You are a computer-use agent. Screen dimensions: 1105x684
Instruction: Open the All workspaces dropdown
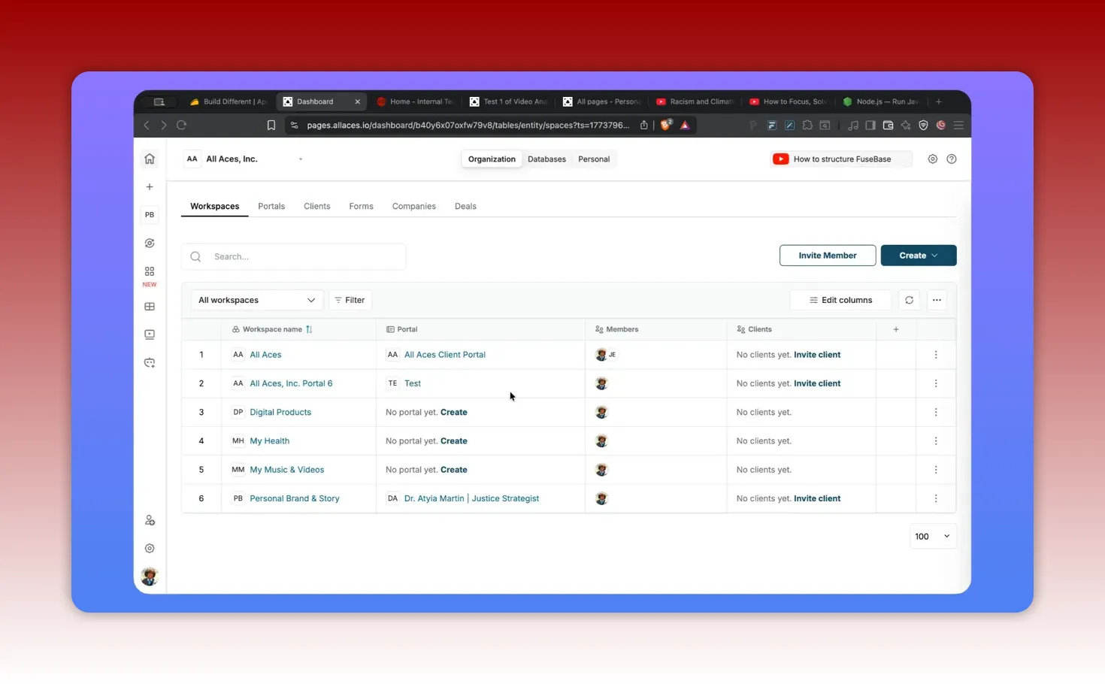point(256,299)
